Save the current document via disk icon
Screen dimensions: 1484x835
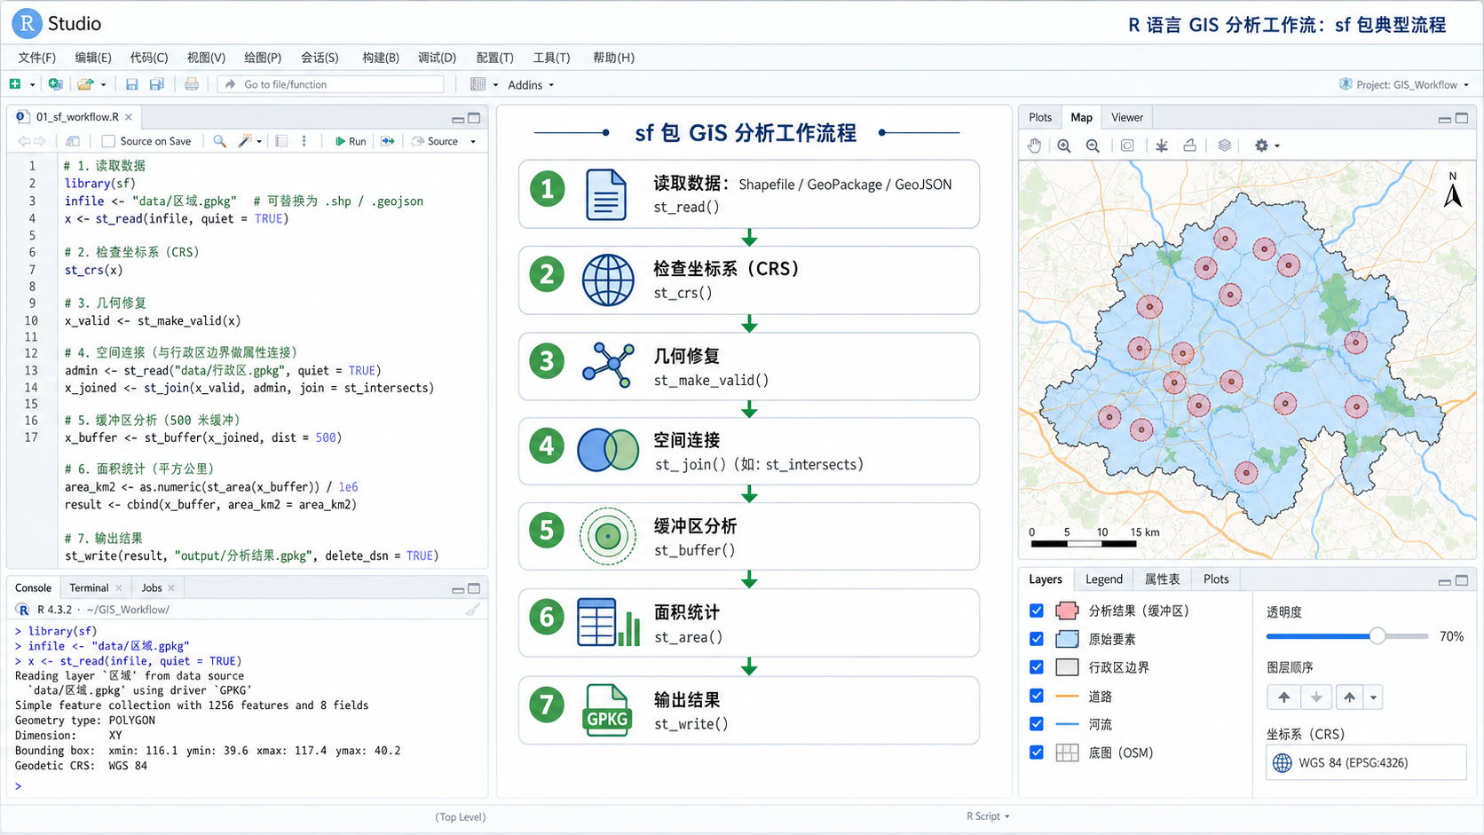click(131, 84)
